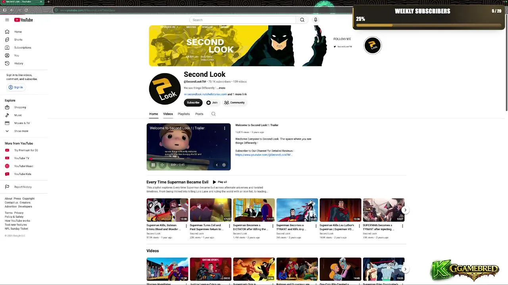This screenshot has height=285, width=508.
Task: Show next videos in Superman Evil playlist
Action: pyautogui.click(x=405, y=210)
